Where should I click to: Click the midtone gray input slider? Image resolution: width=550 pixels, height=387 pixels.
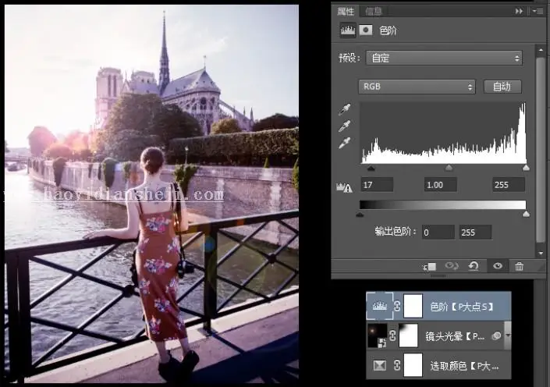449,168
